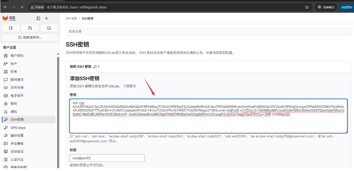Viewport: 354px width, 171px height.
Task: Click the 帐户 account icon
Action: [x=6, y=64]
